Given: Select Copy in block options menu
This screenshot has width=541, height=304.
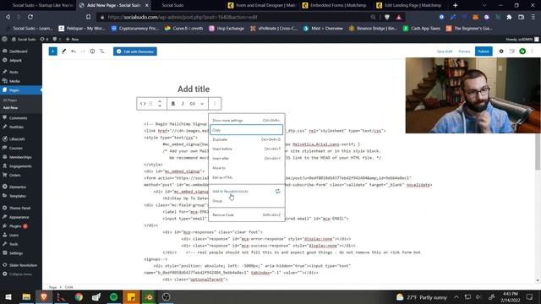Looking at the screenshot, I should [x=246, y=130].
